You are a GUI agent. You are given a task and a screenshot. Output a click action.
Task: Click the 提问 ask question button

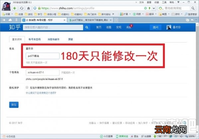pos(155,27)
